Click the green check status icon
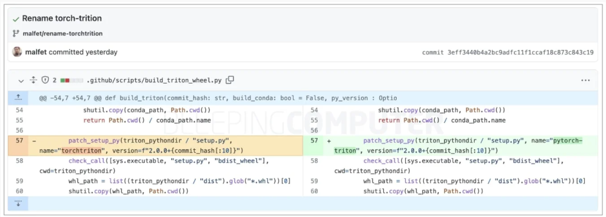The height and width of the screenshot is (217, 606). coord(16,19)
